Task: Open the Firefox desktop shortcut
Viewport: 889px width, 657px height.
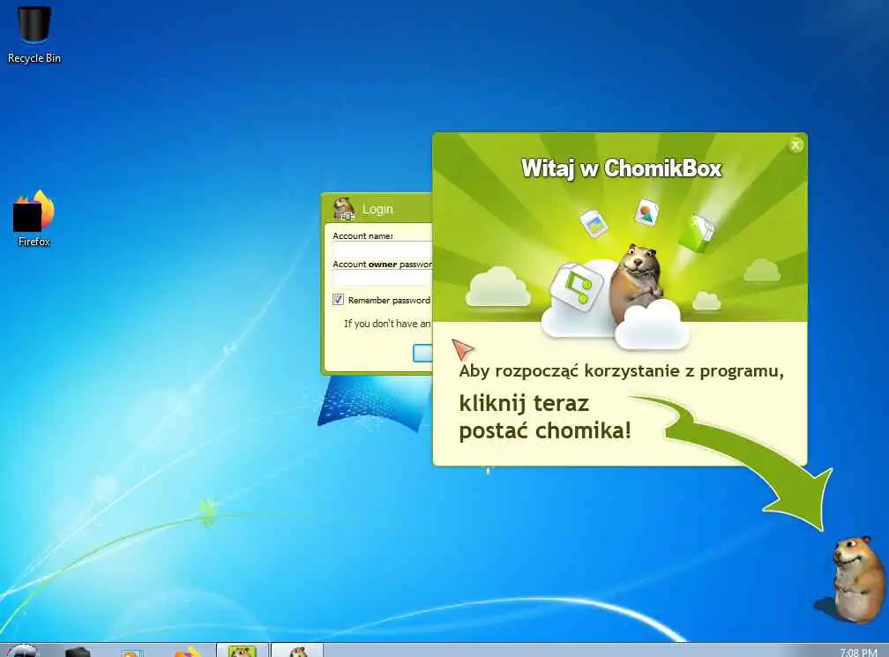Action: coord(34,218)
